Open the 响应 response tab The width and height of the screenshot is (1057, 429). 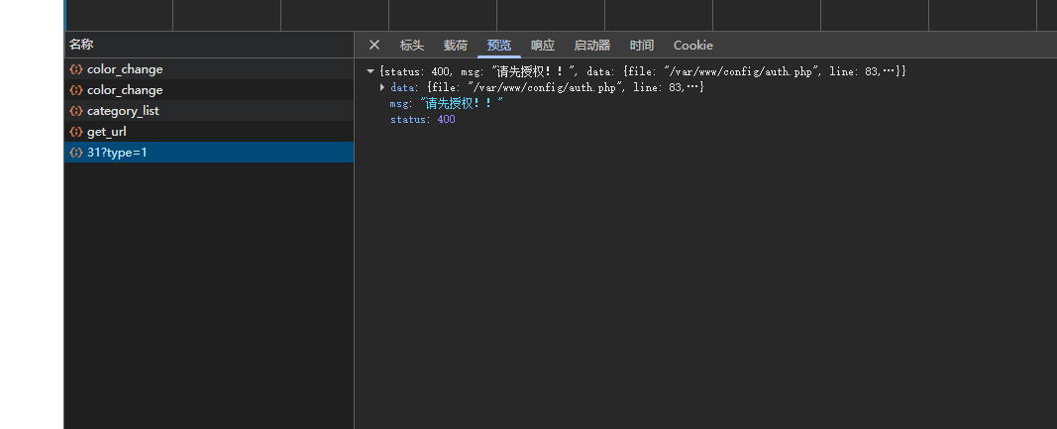pyautogui.click(x=543, y=46)
